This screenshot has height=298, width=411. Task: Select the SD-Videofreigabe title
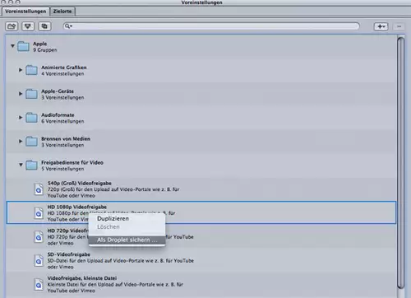pyautogui.click(x=69, y=254)
